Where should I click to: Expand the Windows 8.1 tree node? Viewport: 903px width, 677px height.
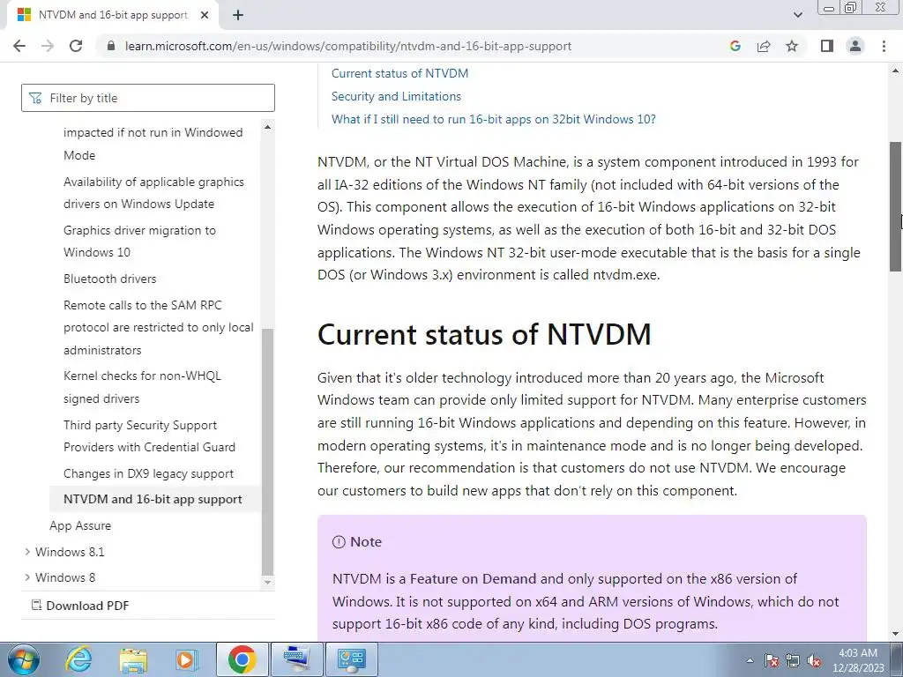click(27, 552)
